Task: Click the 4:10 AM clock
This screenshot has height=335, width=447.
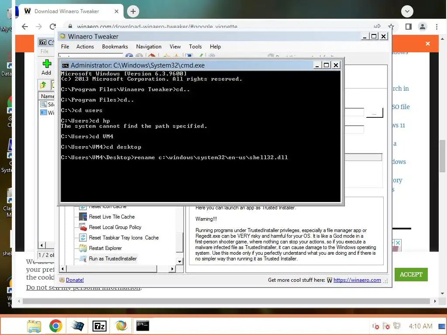Action: point(420,326)
